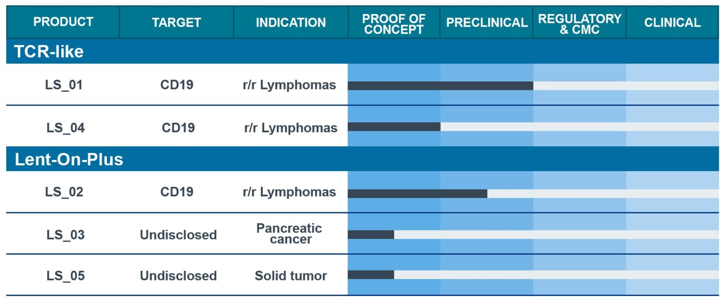This screenshot has width=724, height=303.
Task: Click the Undisclosed target for LS_03
Action: point(178,234)
